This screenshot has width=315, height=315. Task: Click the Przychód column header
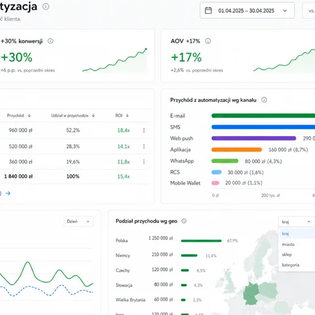pyautogui.click(x=15, y=116)
